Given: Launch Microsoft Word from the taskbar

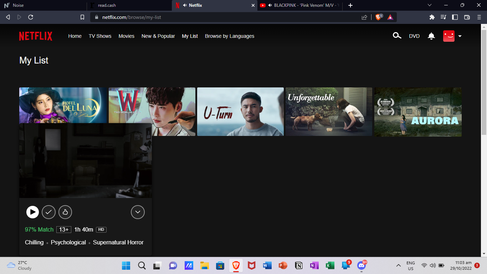Looking at the screenshot, I should 267,265.
